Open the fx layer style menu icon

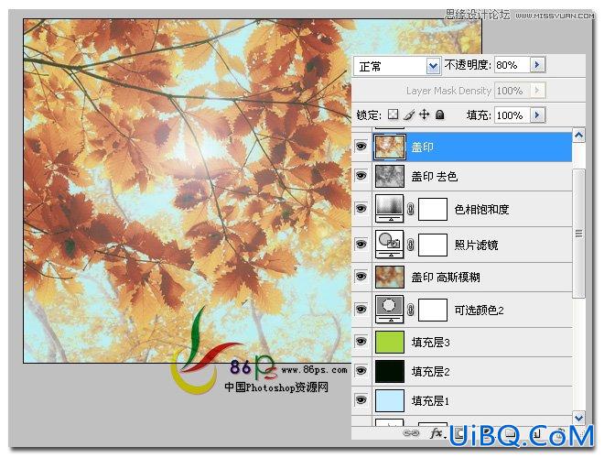pos(437,433)
